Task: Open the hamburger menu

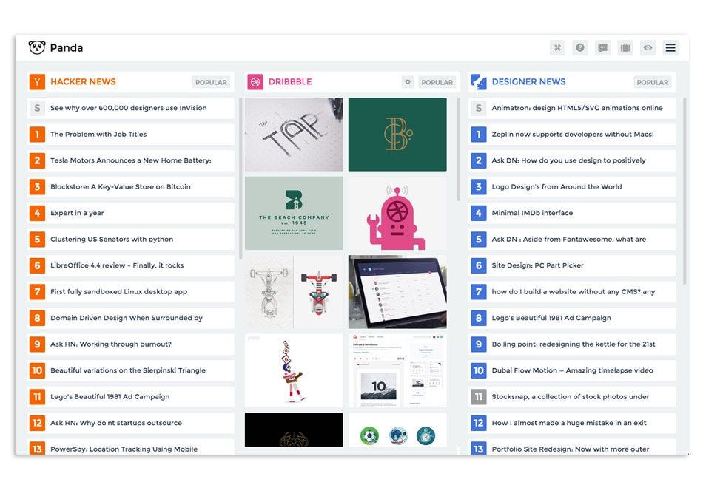Action: pos(670,47)
